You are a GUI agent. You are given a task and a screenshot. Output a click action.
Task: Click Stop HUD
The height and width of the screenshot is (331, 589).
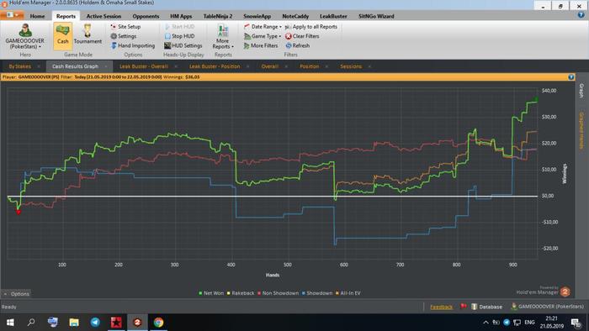179,36
